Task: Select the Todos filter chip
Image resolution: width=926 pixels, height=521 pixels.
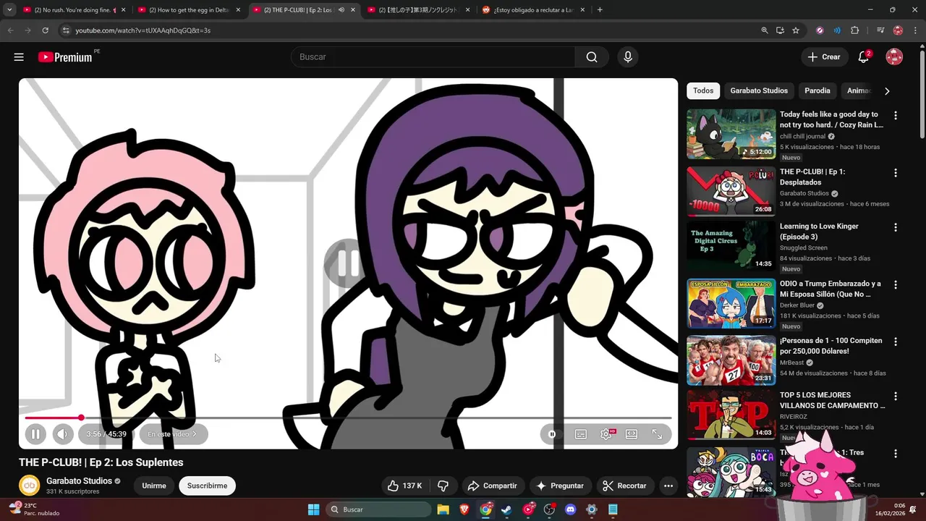Action: [x=703, y=90]
